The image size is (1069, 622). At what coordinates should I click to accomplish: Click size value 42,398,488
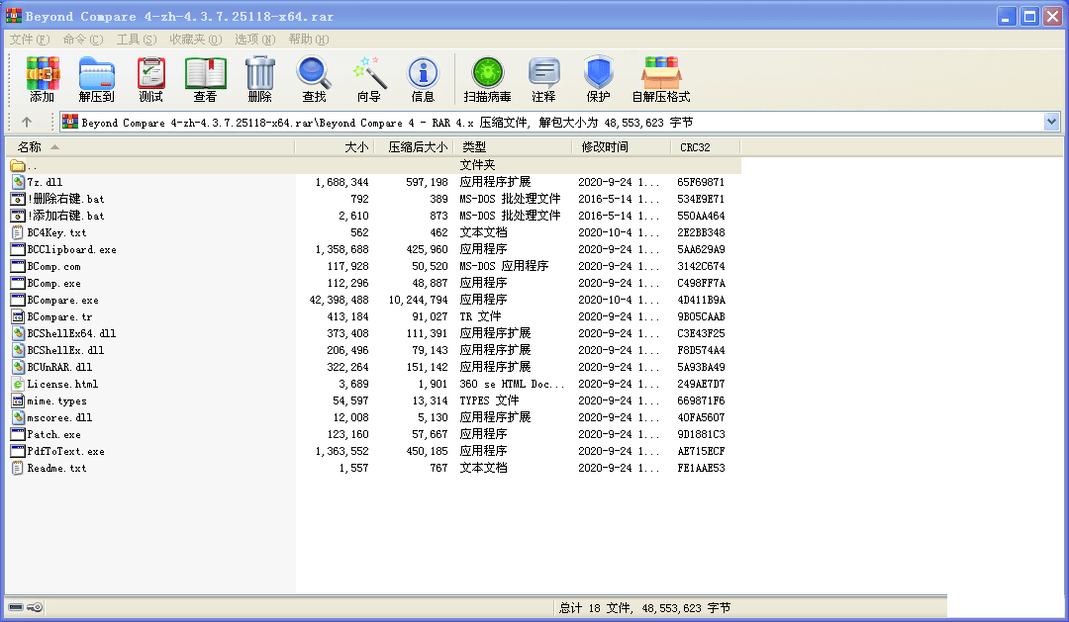click(339, 300)
